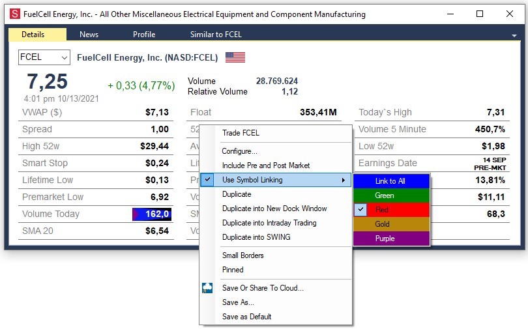
Task: Click the 7,25 last price value
Action: click(x=47, y=81)
